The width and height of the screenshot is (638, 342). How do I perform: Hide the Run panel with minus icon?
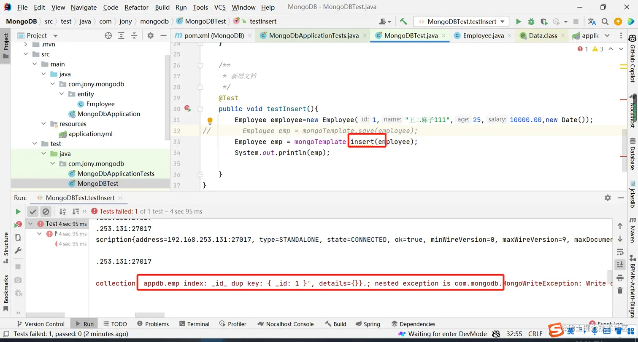(x=621, y=198)
